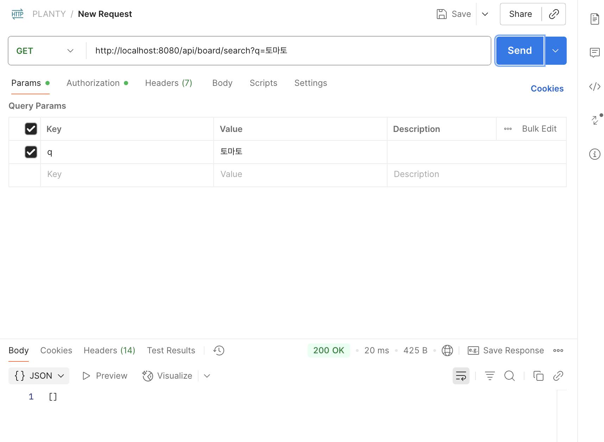604x442 pixels.
Task: Edit the q key cell
Action: point(127,152)
